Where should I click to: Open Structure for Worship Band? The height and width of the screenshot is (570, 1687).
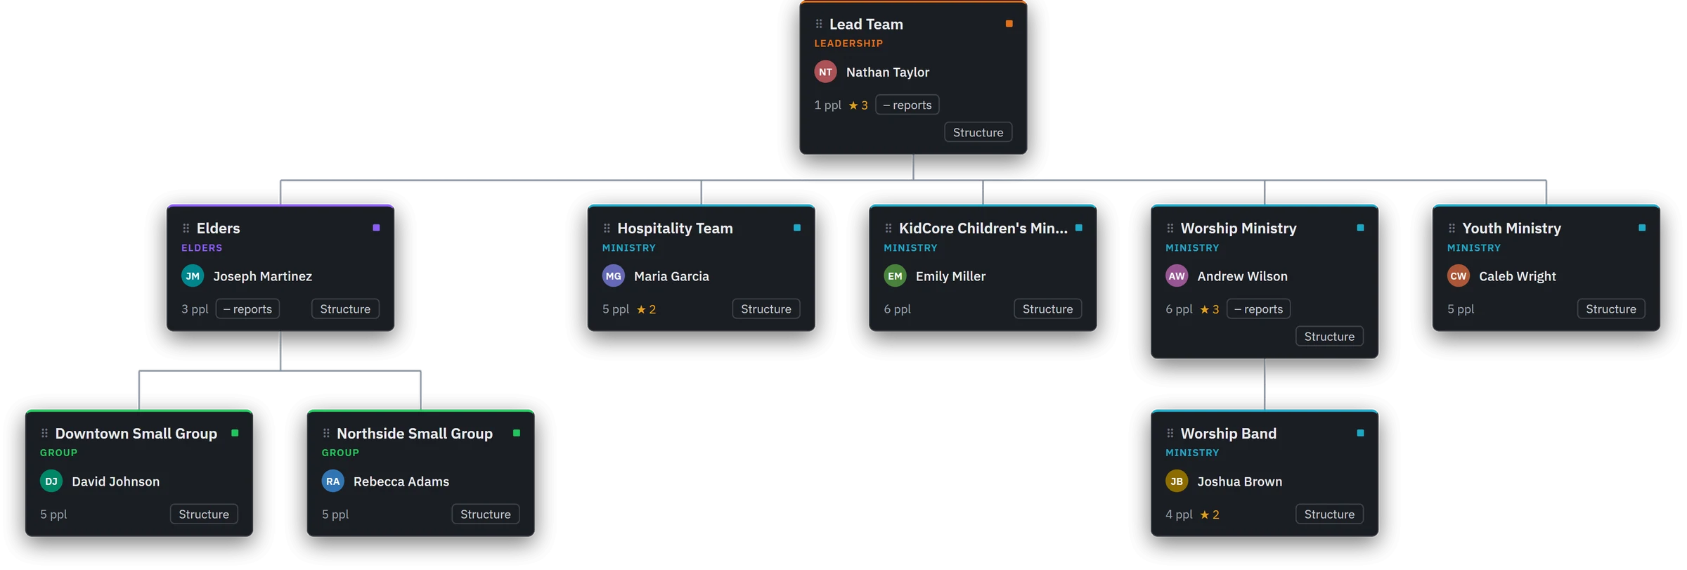coord(1329,514)
